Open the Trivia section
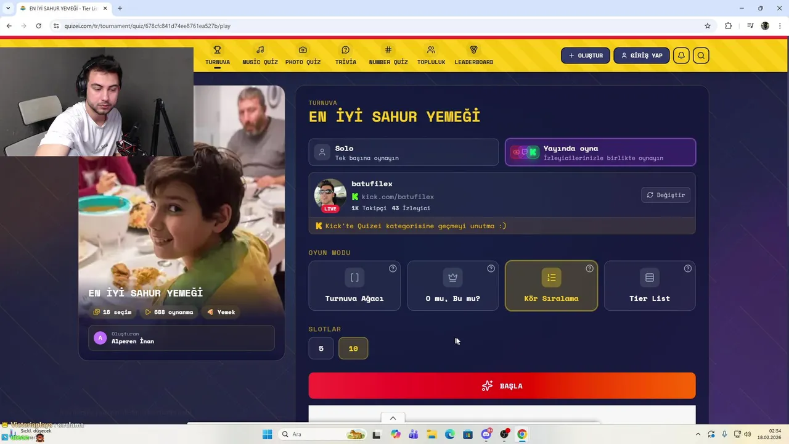Viewport: 789px width, 444px height. click(345, 55)
